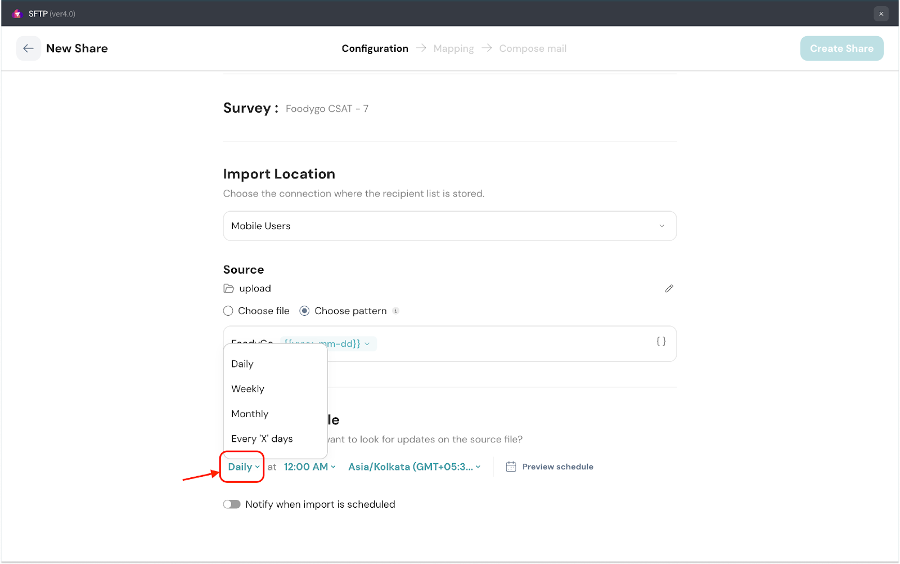This screenshot has width=900, height=564.
Task: Choose Weekly from the frequency menu
Action: [247, 389]
